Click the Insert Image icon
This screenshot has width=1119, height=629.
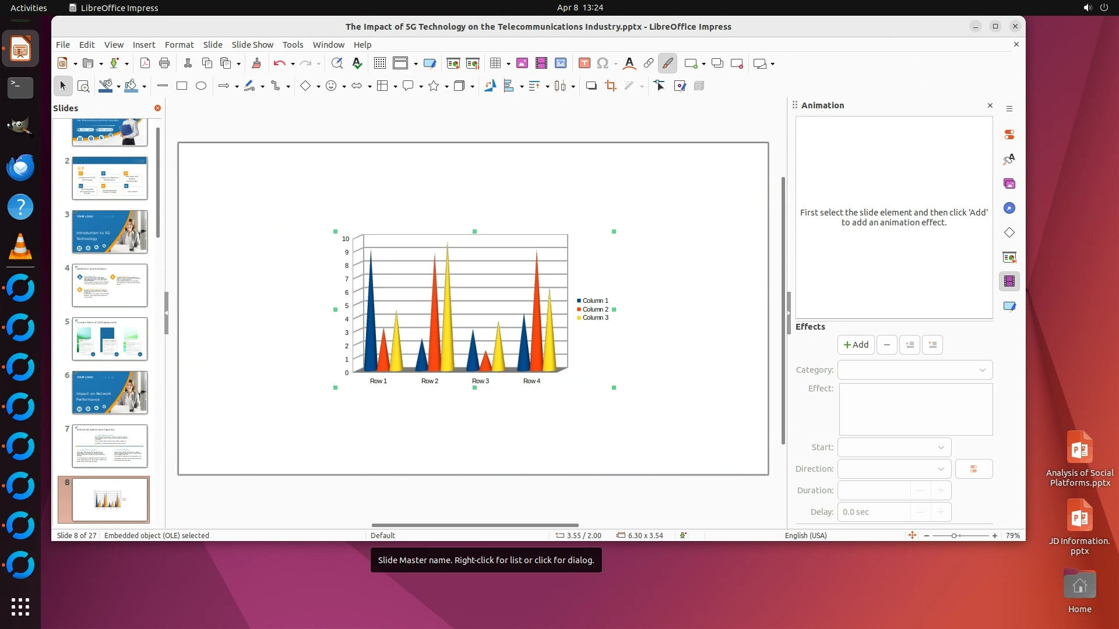(522, 63)
